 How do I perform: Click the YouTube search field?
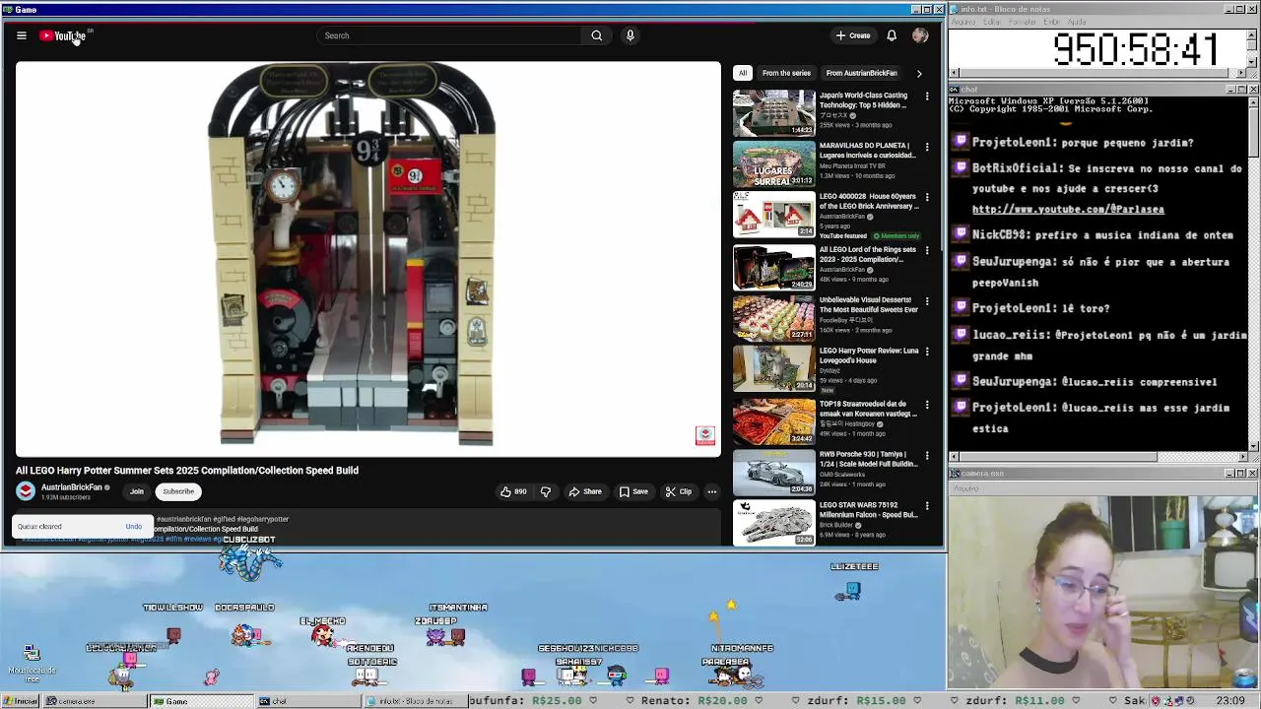(448, 35)
